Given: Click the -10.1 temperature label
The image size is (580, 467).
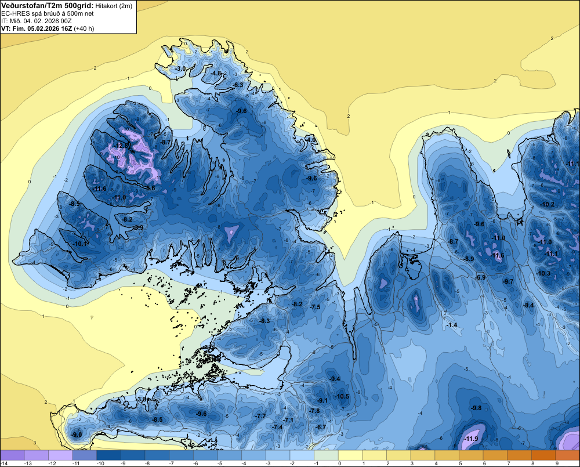Looking at the screenshot, I should [x=80, y=244].
